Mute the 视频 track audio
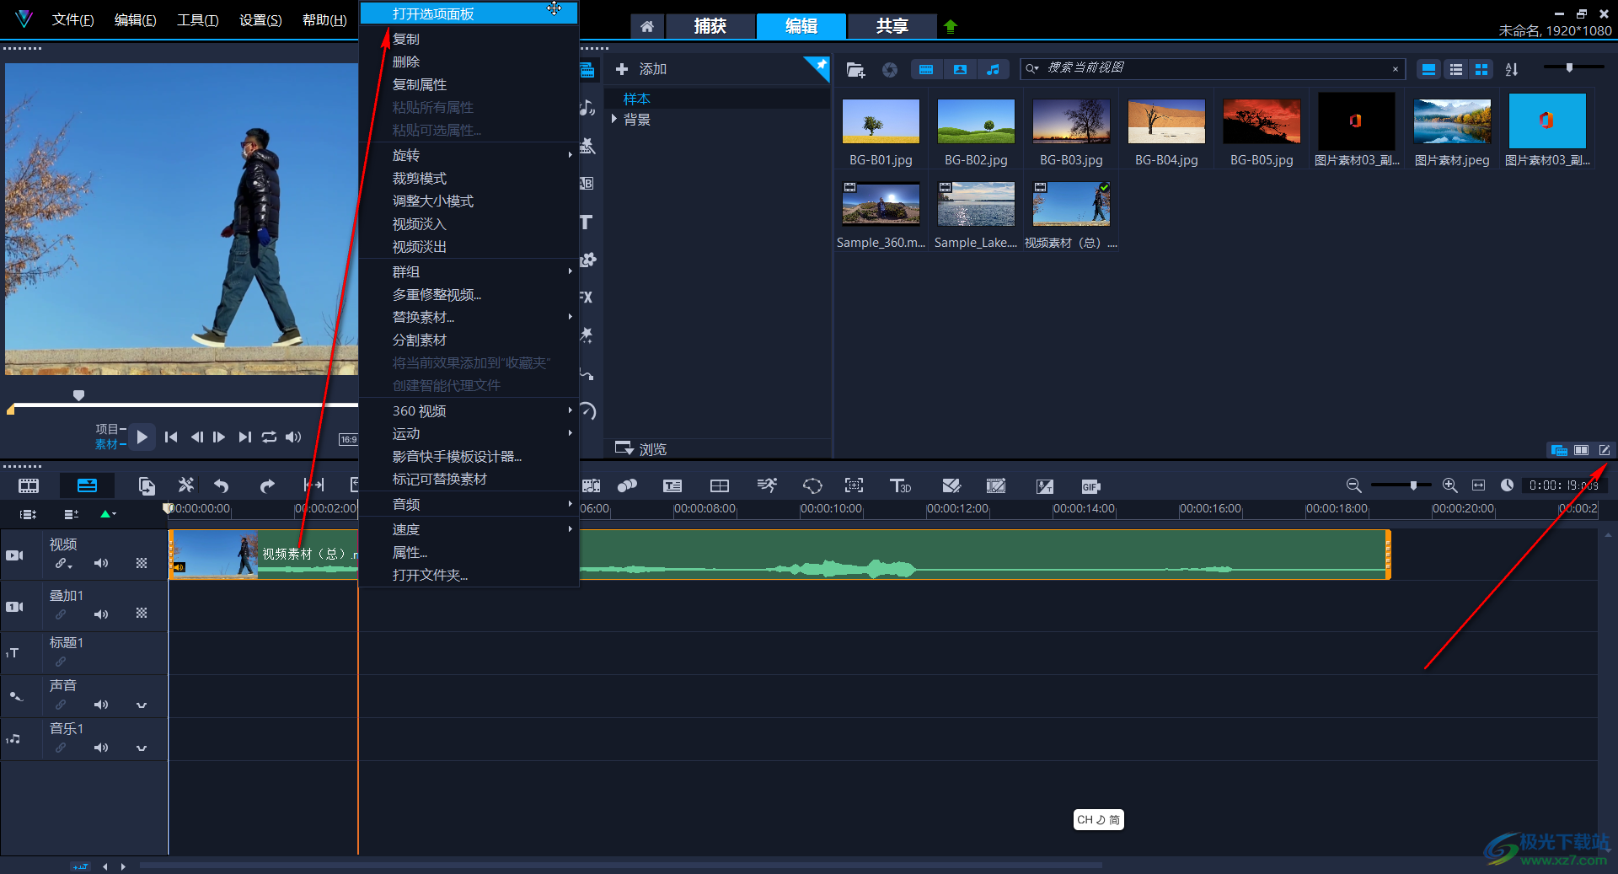This screenshot has height=874, width=1618. (x=101, y=563)
